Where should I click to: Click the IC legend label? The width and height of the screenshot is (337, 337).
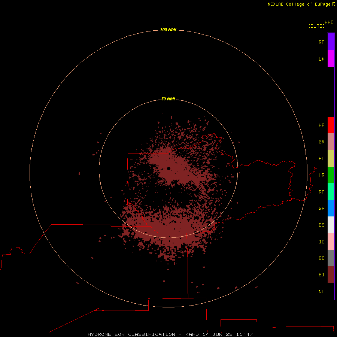point(321,242)
